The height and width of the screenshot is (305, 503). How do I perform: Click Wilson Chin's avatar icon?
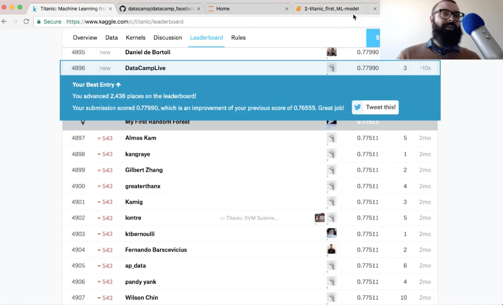point(331,297)
